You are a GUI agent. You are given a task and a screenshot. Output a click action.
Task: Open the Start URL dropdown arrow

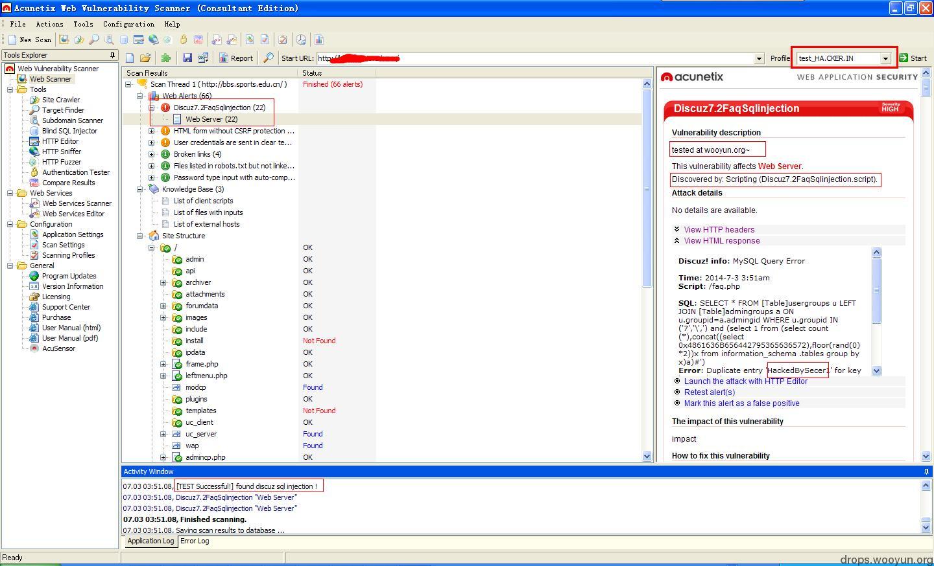759,58
